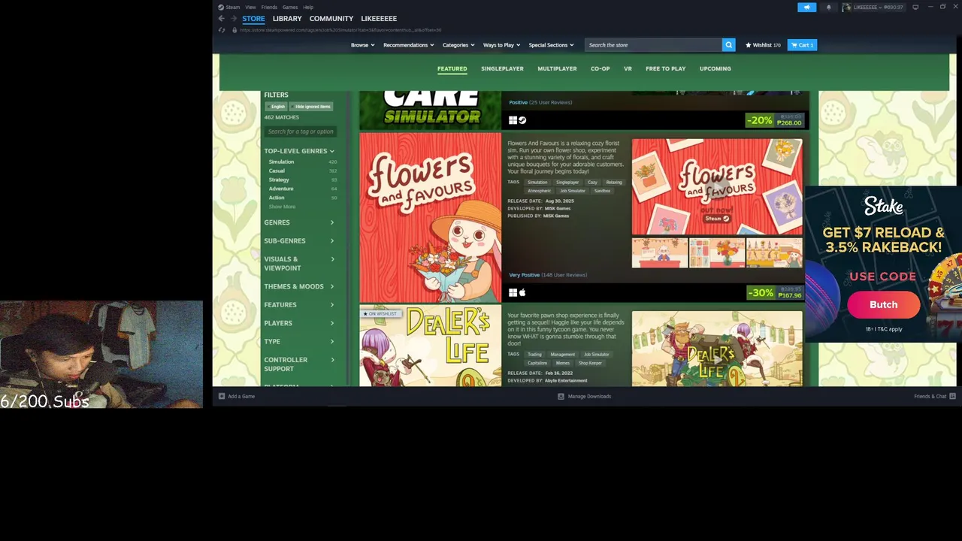
Task: Click the Windows platform icon for Care Simulator
Action: coord(513,120)
